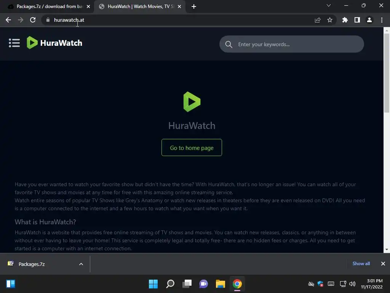Click the scroll up arrow
Viewport: 390px width, 293px height.
(x=387, y=31)
